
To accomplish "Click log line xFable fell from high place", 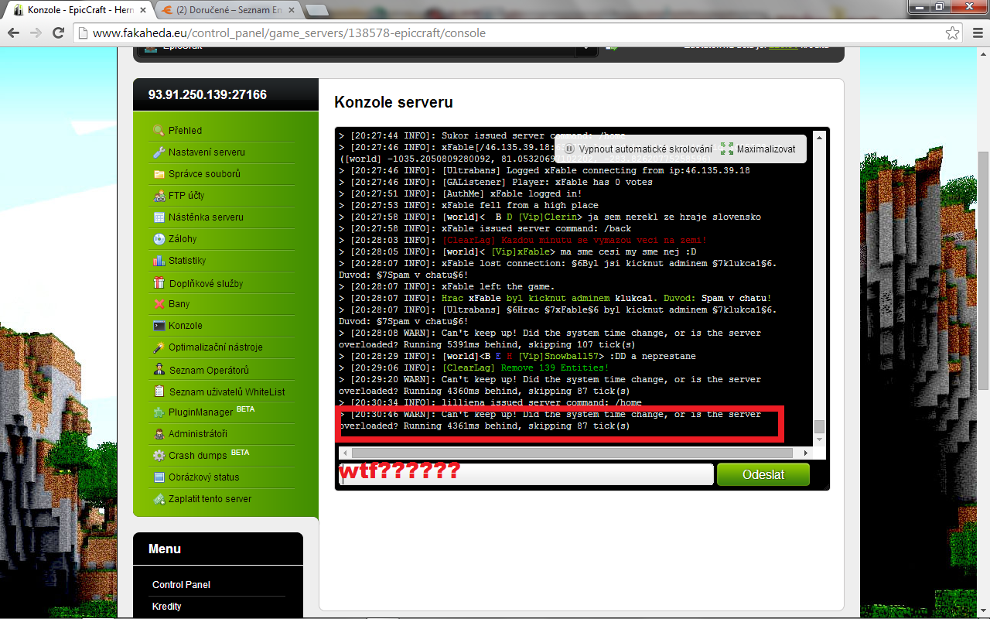I will [469, 205].
